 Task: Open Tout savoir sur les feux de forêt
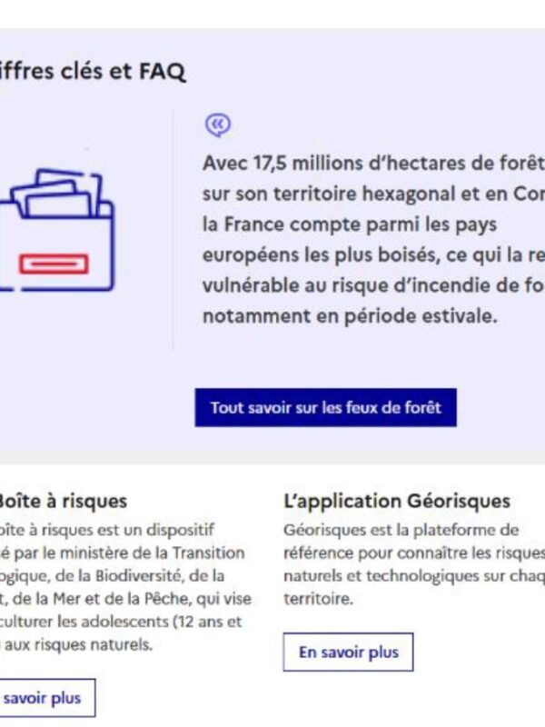coord(326,407)
